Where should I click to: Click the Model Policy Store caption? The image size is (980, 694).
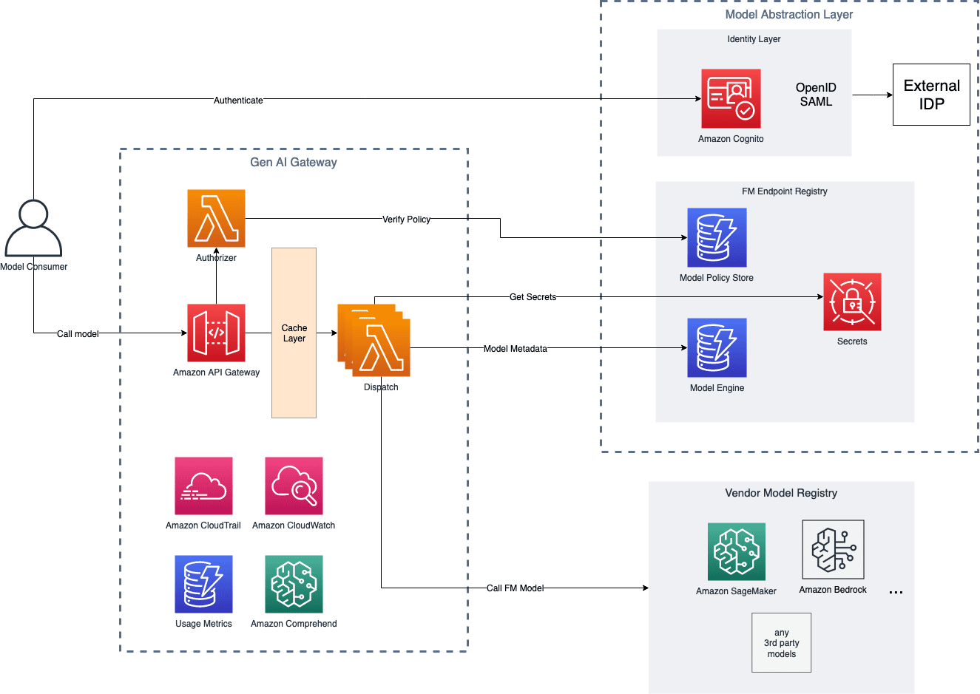click(x=717, y=278)
